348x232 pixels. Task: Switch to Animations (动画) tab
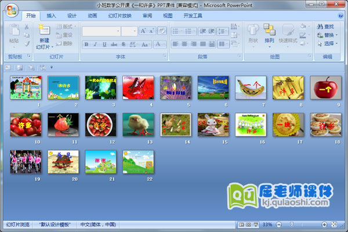(92, 16)
